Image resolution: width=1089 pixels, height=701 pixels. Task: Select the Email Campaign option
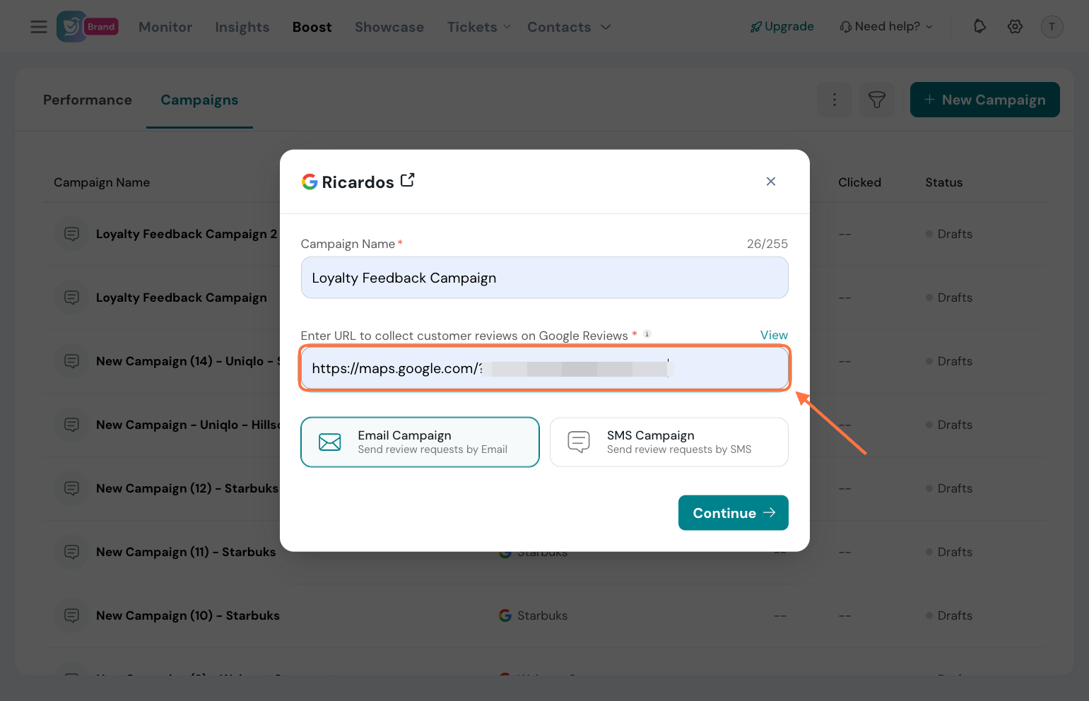[420, 442]
